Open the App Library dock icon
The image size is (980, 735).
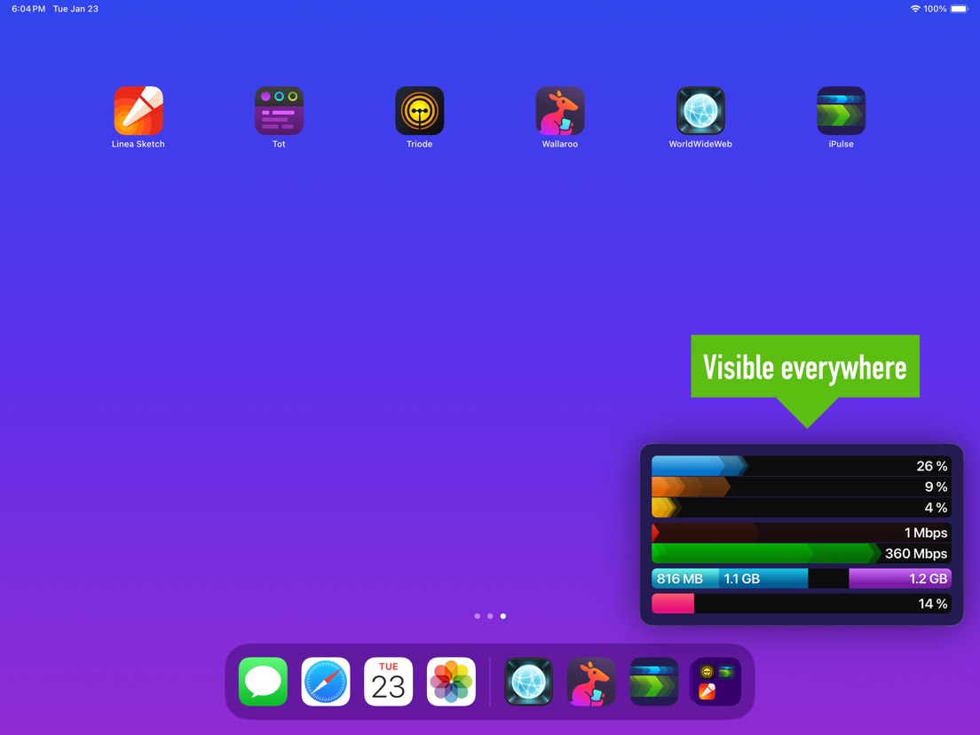pyautogui.click(x=715, y=682)
